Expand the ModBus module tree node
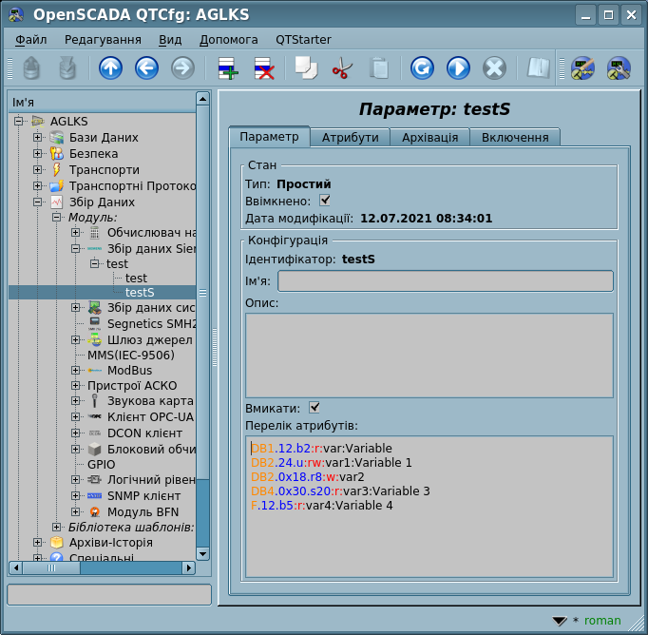Image resolution: width=648 pixels, height=635 pixels. pos(76,370)
